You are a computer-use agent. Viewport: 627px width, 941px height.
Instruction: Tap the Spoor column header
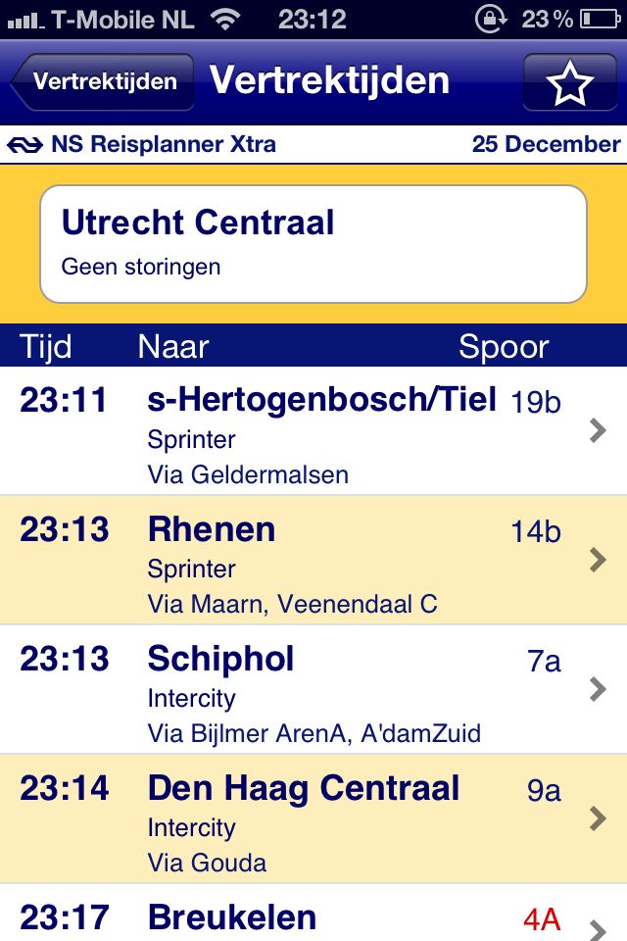pyautogui.click(x=504, y=346)
